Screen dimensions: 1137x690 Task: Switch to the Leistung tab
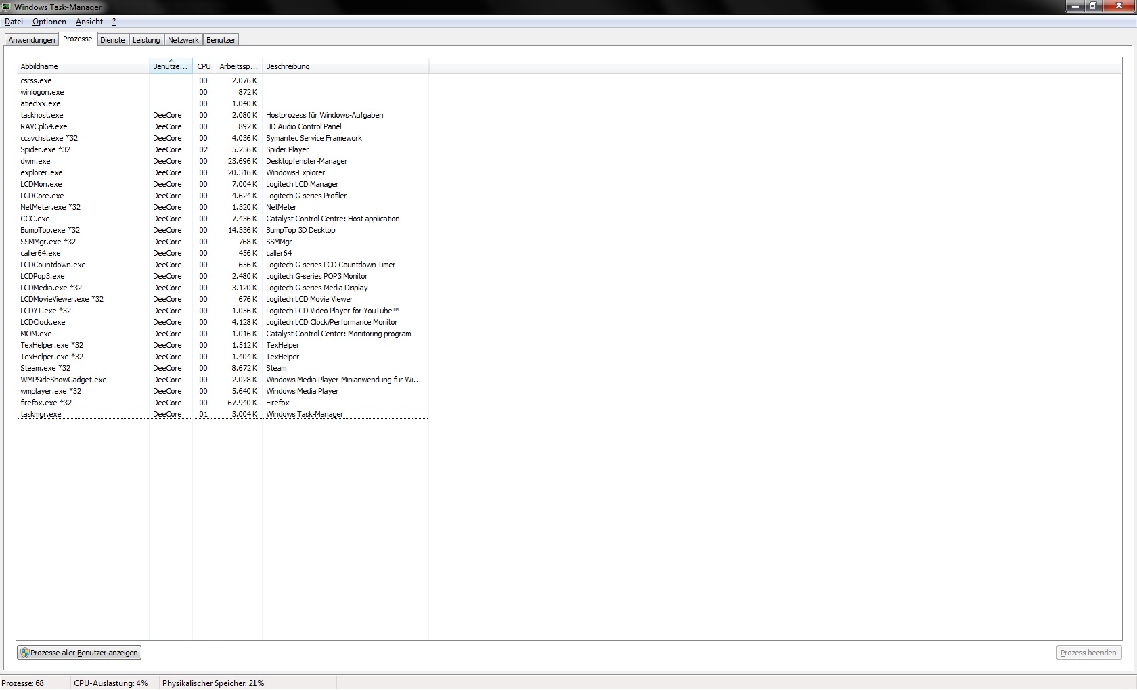[x=146, y=40]
